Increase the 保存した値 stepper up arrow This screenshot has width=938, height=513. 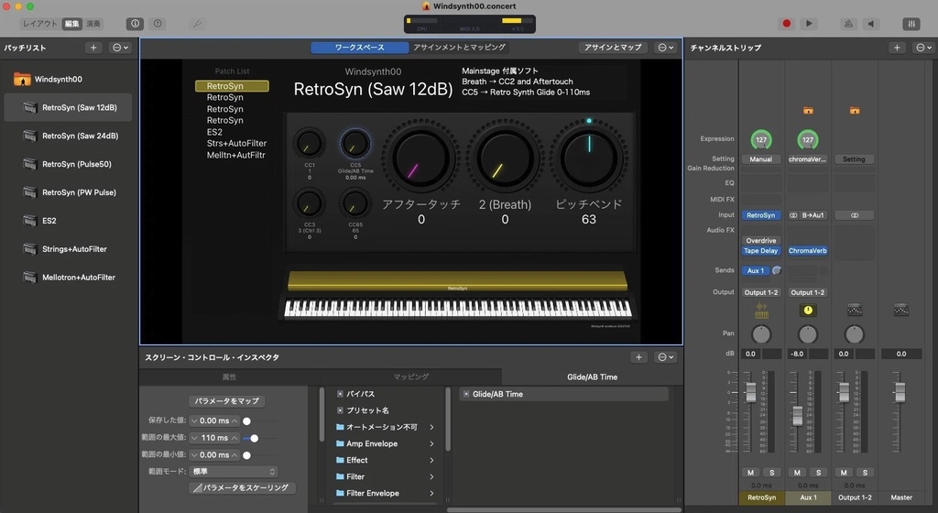235,420
